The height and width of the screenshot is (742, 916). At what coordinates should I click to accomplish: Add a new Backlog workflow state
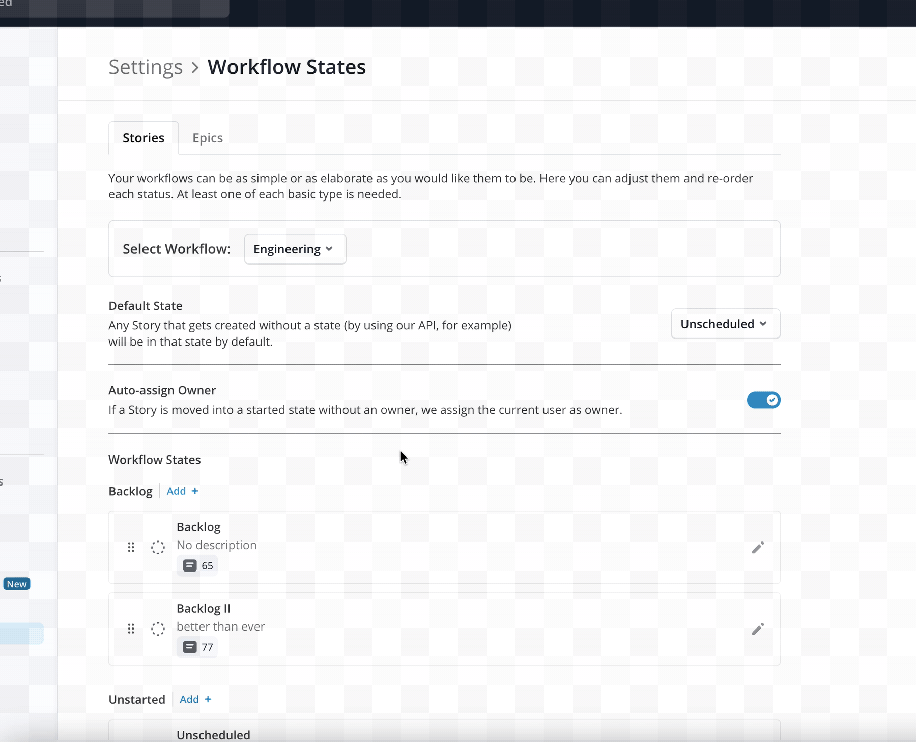click(182, 491)
